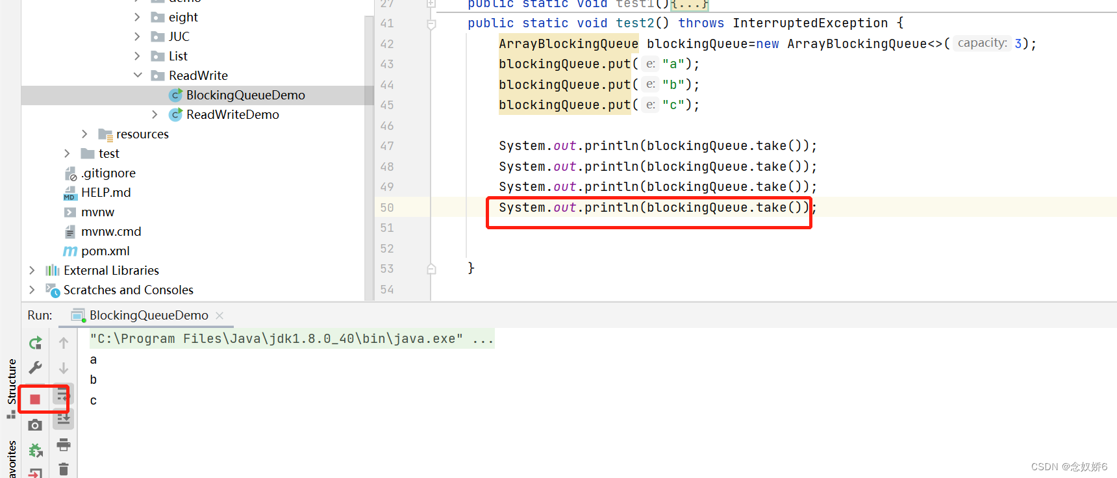Image resolution: width=1117 pixels, height=478 pixels.
Task: Click the put("c") statement on line 45
Action: pyautogui.click(x=599, y=105)
